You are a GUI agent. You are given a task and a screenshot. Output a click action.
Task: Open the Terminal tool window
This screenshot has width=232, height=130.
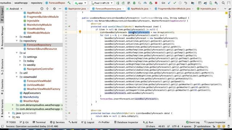39,122
